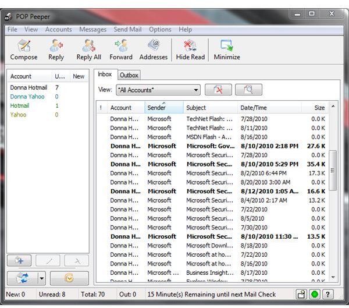
Task: Sort by Account column in message list
Action: point(126,108)
